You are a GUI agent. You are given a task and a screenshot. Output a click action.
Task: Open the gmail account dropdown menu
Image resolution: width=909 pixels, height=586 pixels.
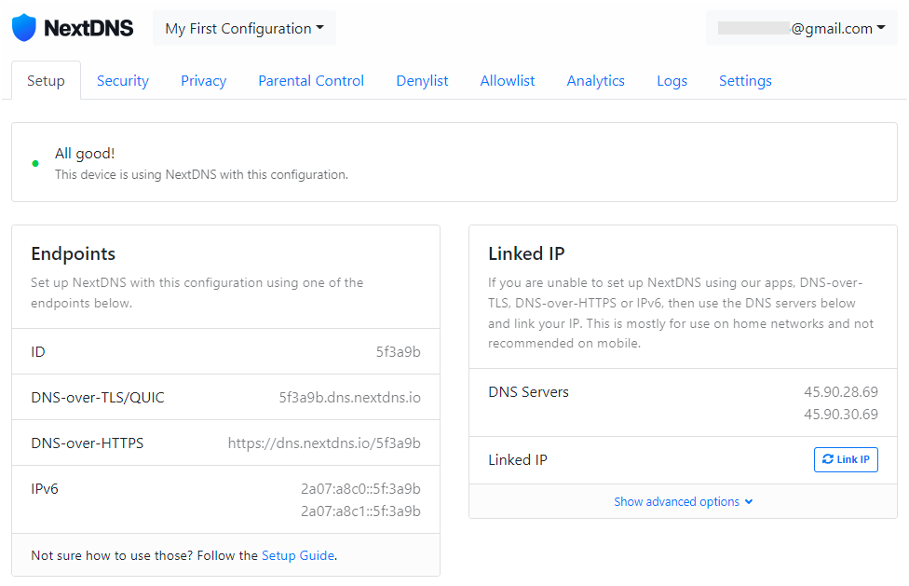coord(801,28)
